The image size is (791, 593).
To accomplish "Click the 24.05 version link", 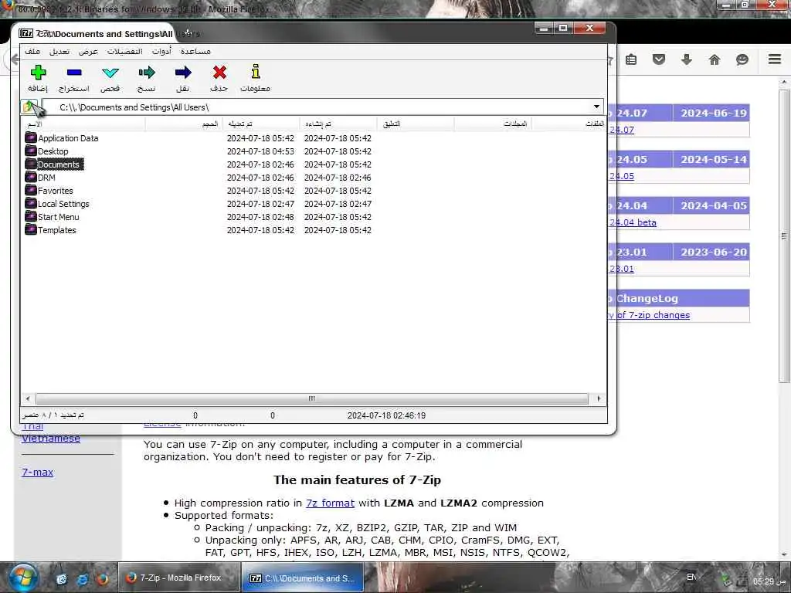I will pos(622,176).
